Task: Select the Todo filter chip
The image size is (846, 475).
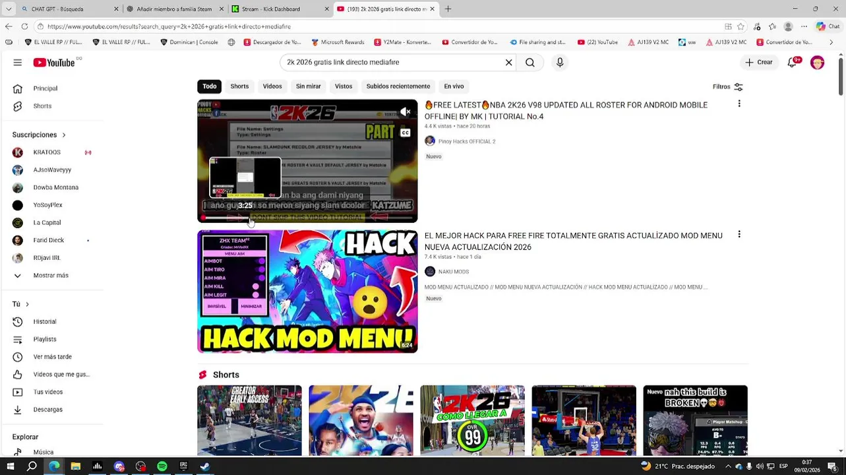Action: click(209, 86)
